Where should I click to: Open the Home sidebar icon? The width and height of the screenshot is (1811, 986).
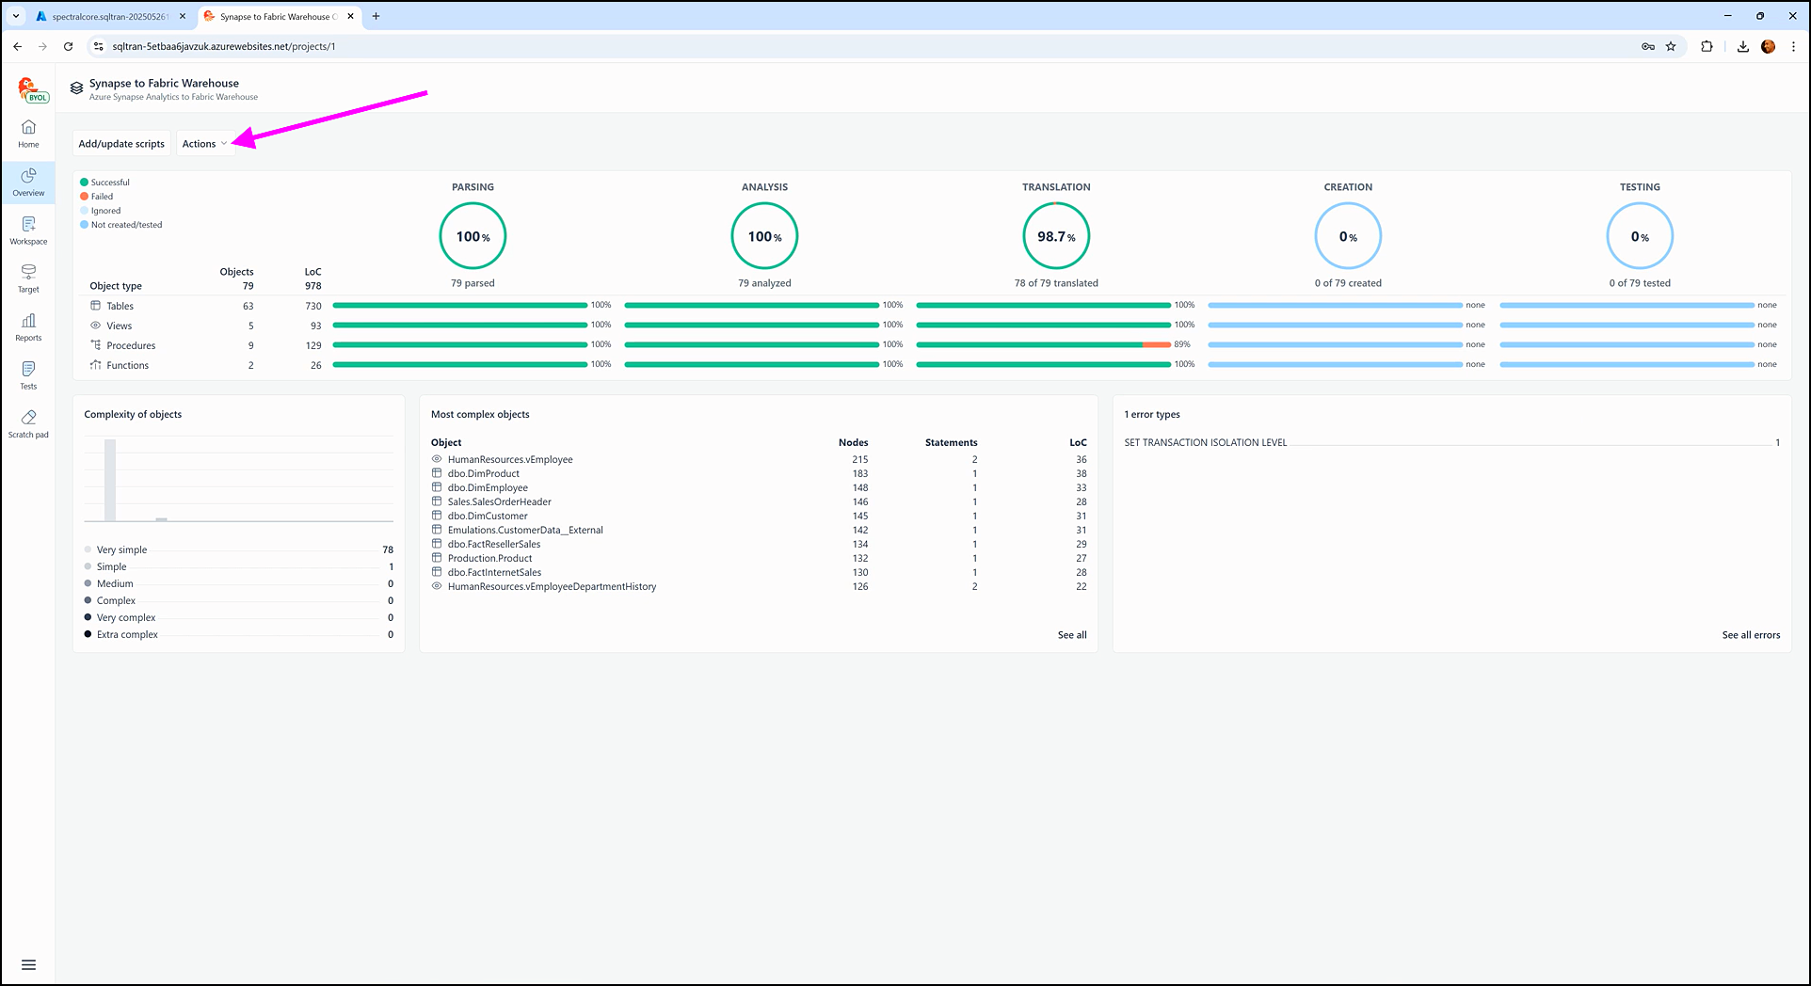pyautogui.click(x=28, y=133)
